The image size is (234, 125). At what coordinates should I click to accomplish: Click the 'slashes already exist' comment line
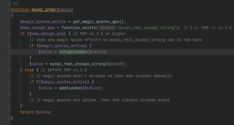pyautogui.click(x=100, y=100)
